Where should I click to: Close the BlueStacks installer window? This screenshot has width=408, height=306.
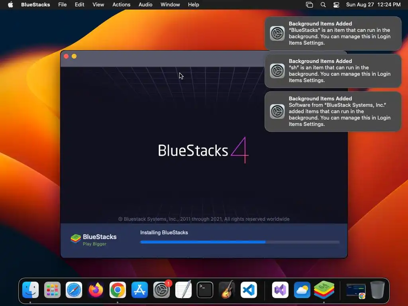pos(66,56)
